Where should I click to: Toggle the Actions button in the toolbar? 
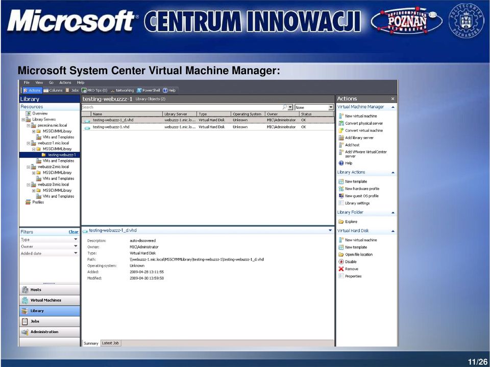(32, 90)
